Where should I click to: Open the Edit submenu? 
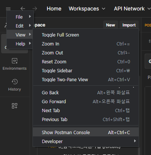click(20, 26)
